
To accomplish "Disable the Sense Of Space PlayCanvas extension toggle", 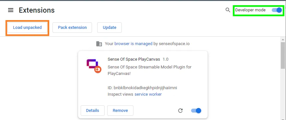I will tap(196, 111).
